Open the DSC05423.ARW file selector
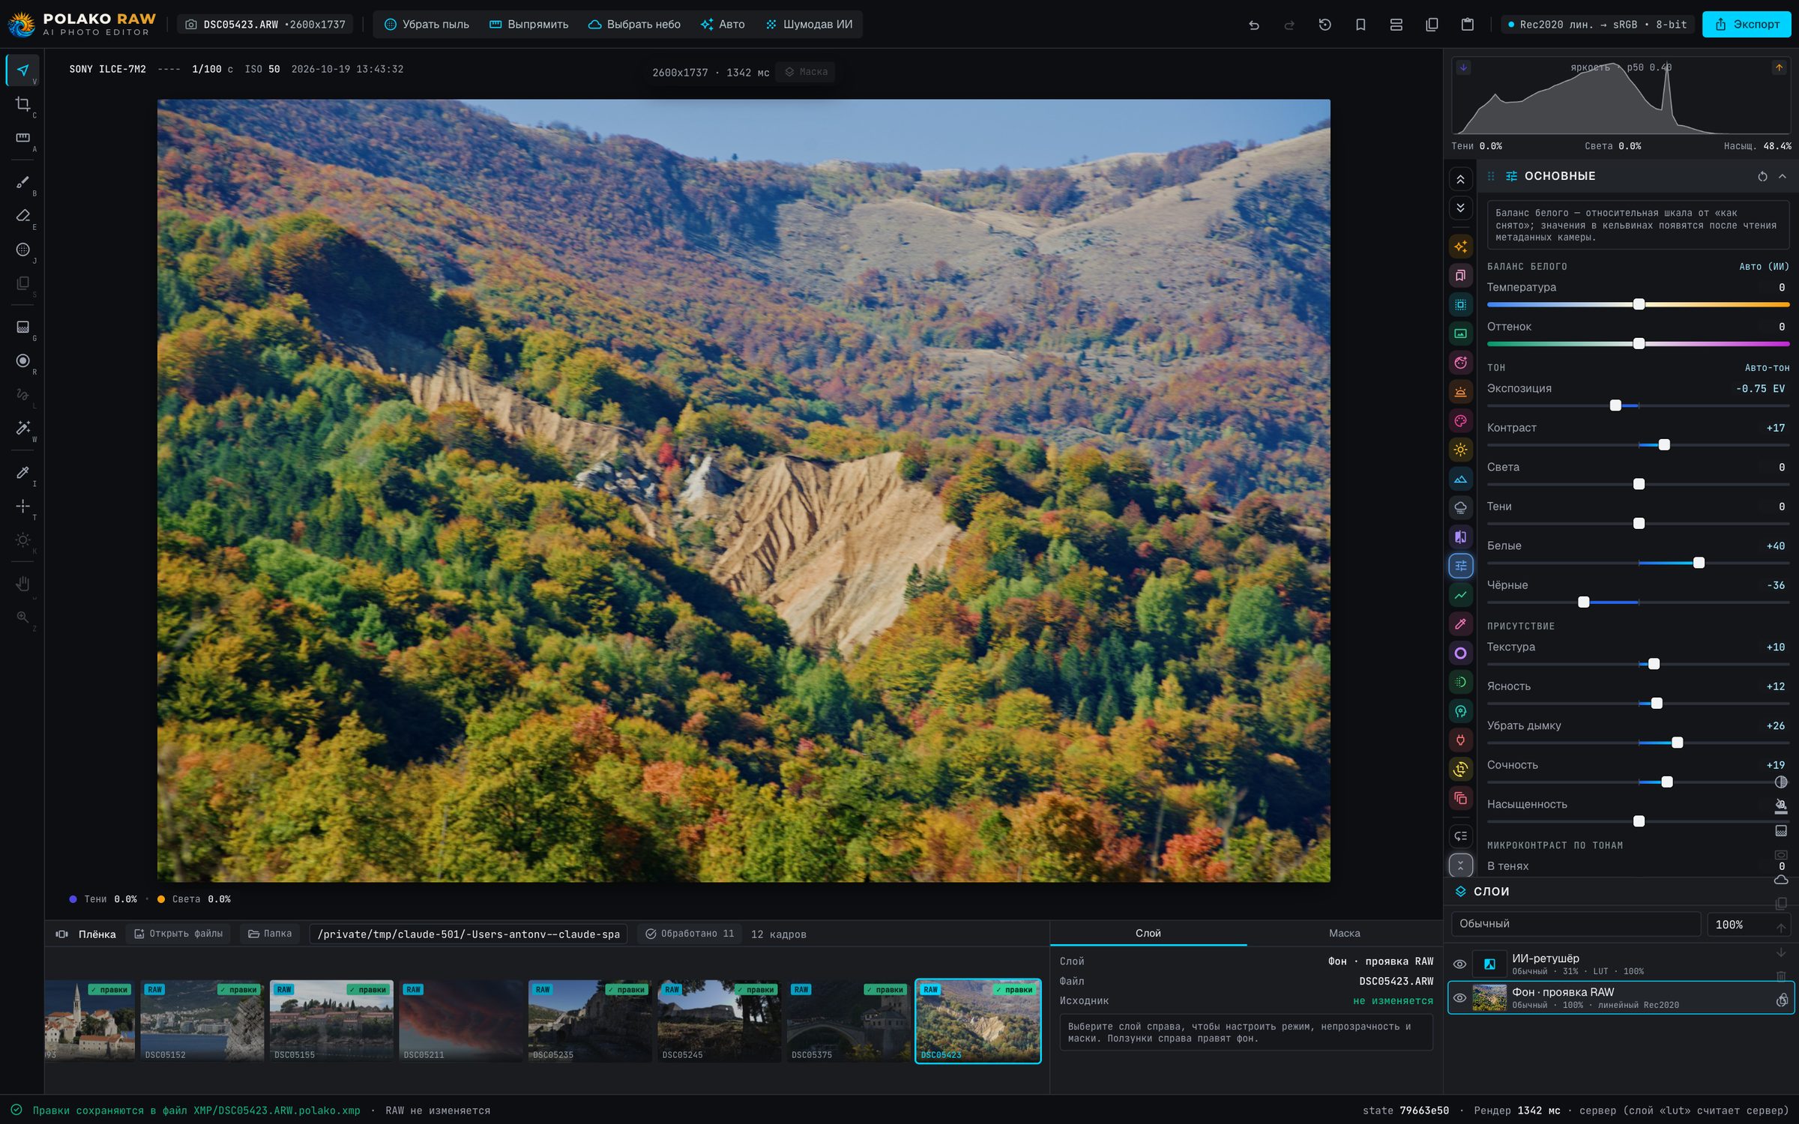 tap(266, 25)
